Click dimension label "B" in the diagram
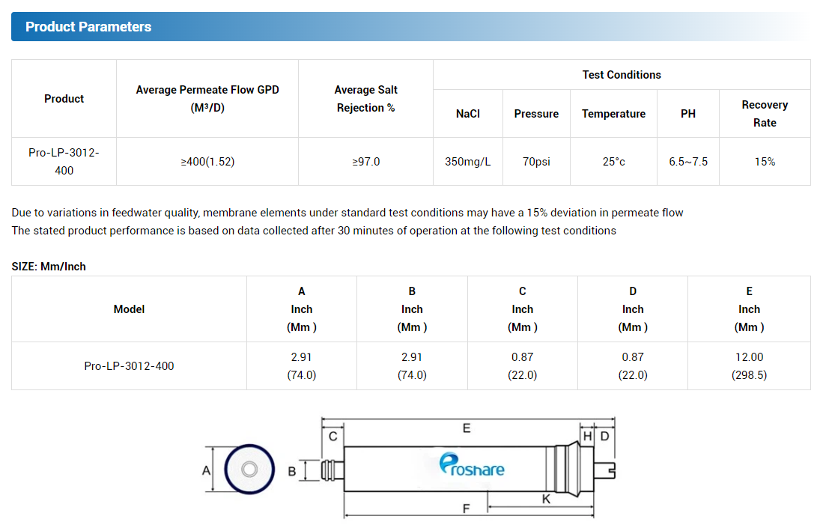This screenshot has height=528, width=829. click(x=292, y=471)
